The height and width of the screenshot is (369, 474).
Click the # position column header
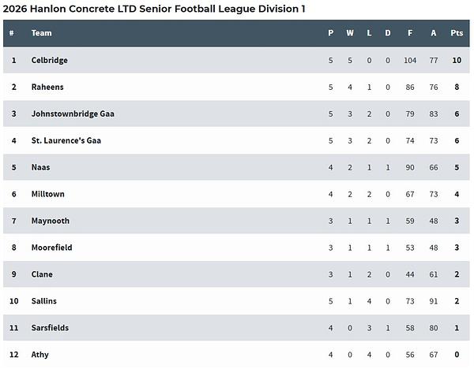coord(13,33)
